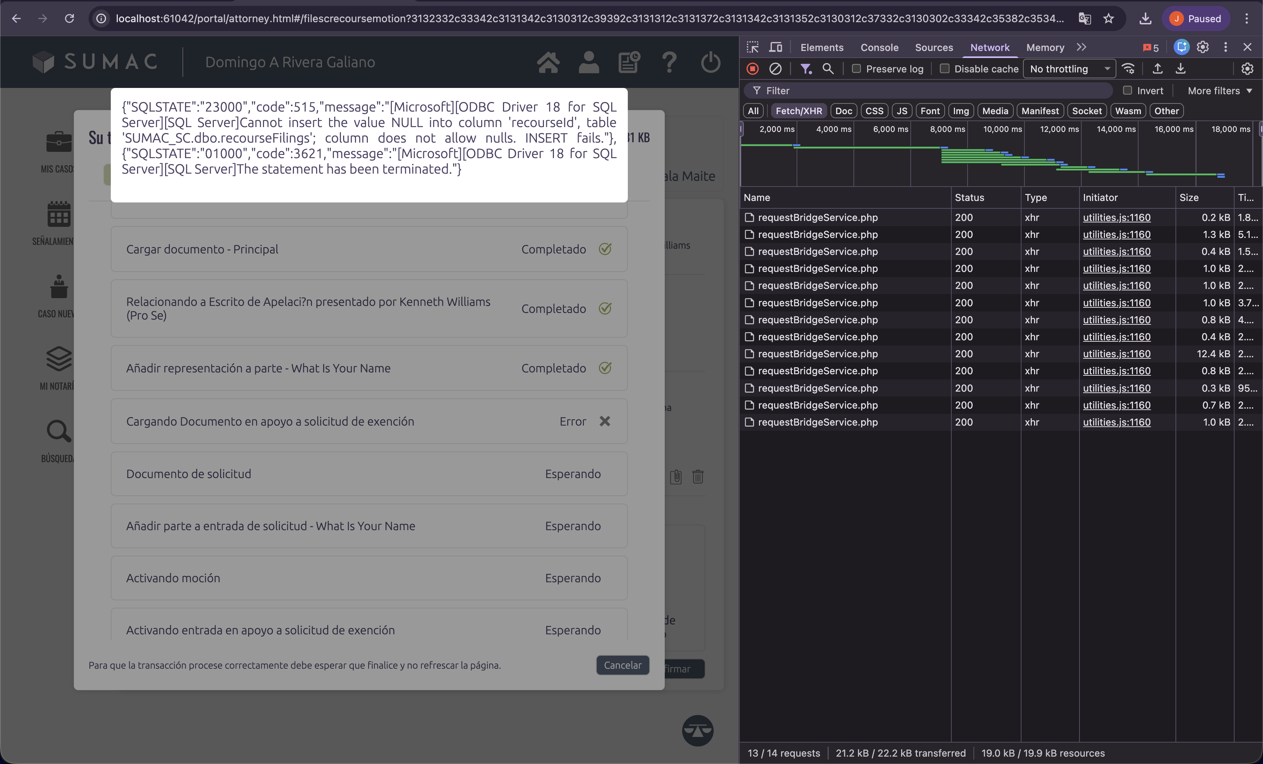Screen dimensions: 1263x764
Task: Tick the Invert filter checkbox
Action: coord(1127,90)
